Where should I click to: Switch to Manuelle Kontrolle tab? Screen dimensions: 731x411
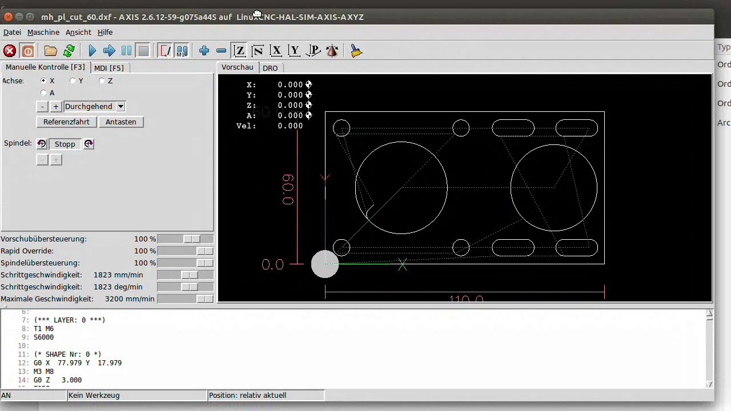tap(45, 67)
